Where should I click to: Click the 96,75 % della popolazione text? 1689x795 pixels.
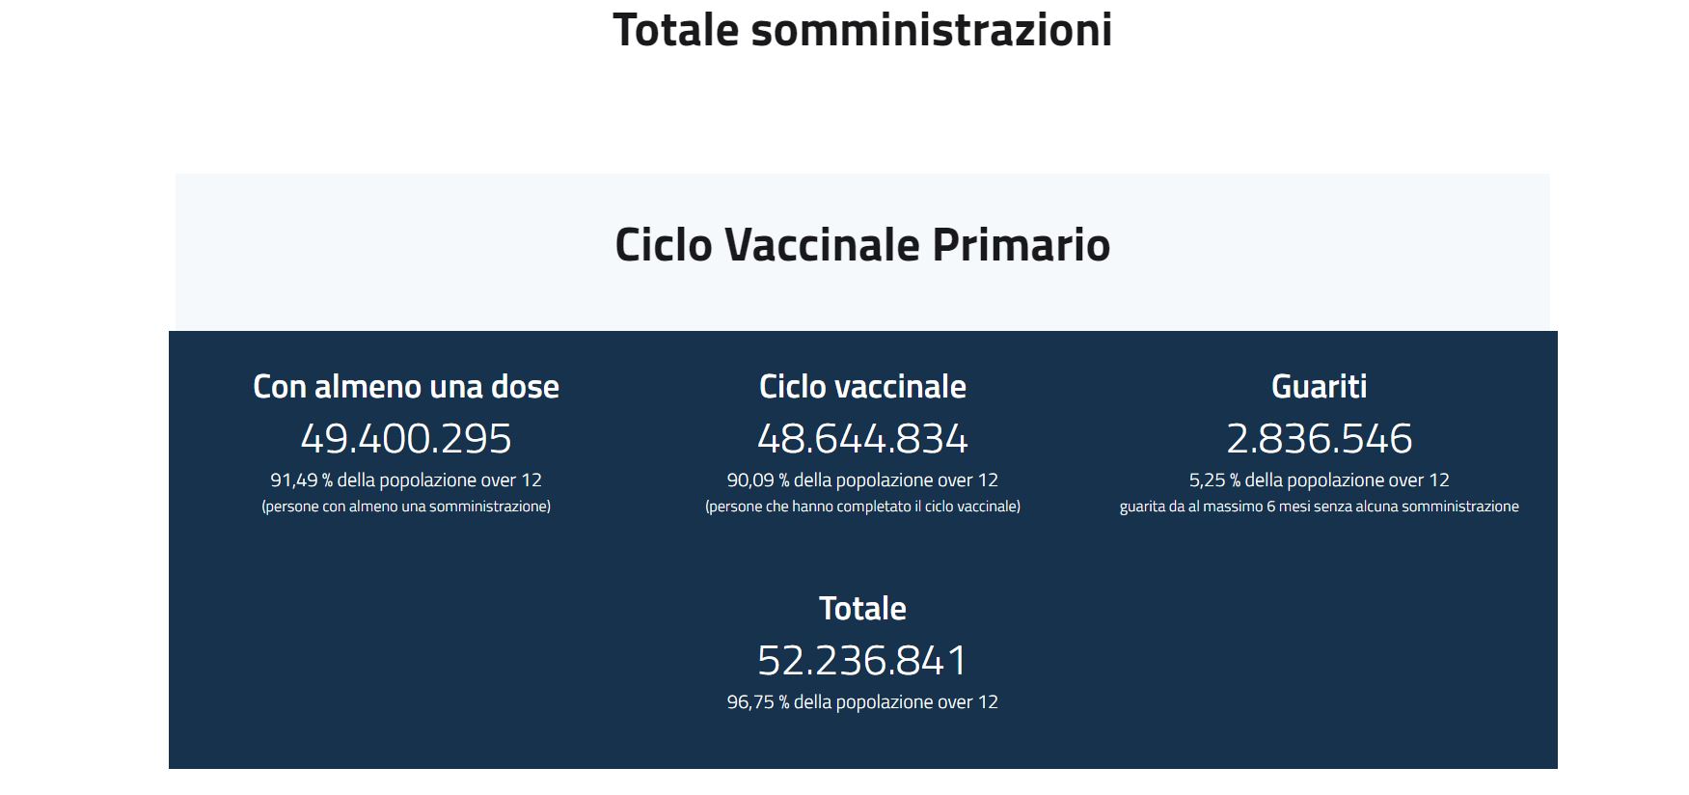coord(862,701)
